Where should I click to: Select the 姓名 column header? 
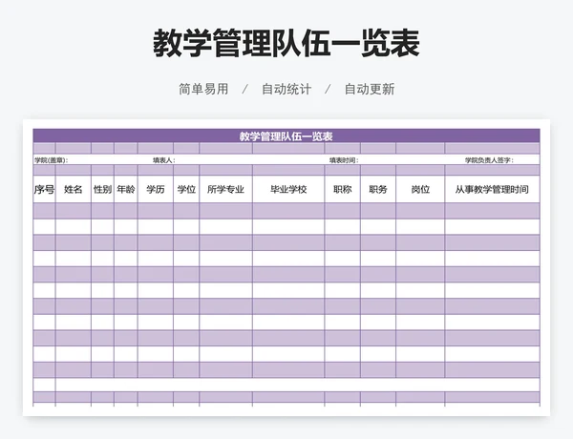(74, 189)
